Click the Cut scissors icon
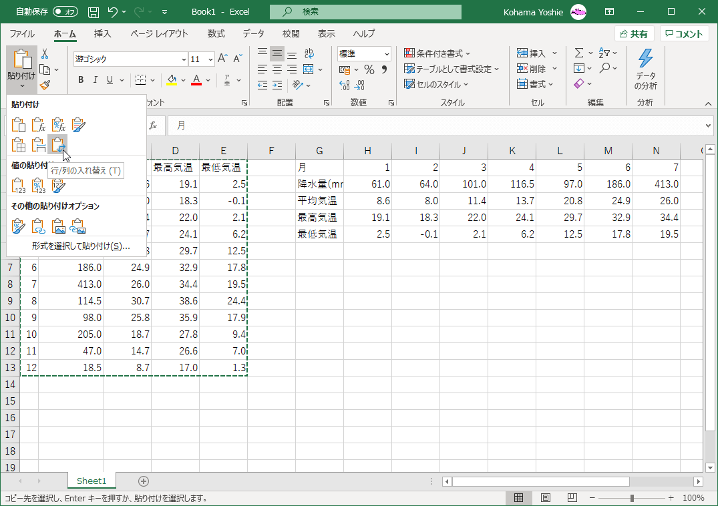The height and width of the screenshot is (506, 718). coord(45,54)
